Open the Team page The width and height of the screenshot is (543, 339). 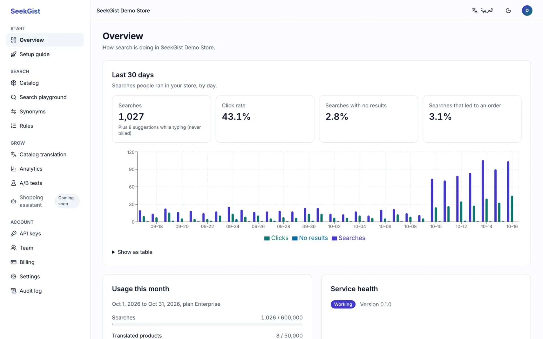pos(45,248)
